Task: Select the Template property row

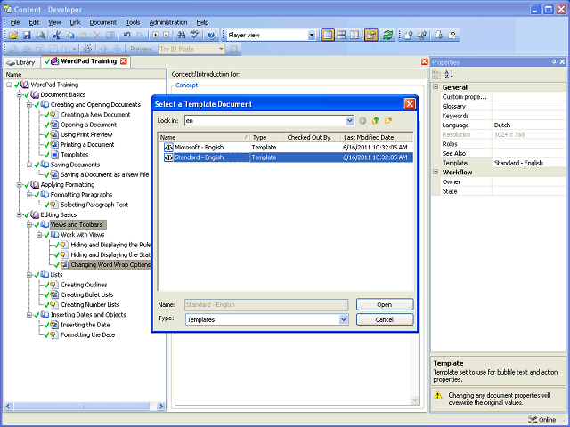Action: click(x=503, y=163)
